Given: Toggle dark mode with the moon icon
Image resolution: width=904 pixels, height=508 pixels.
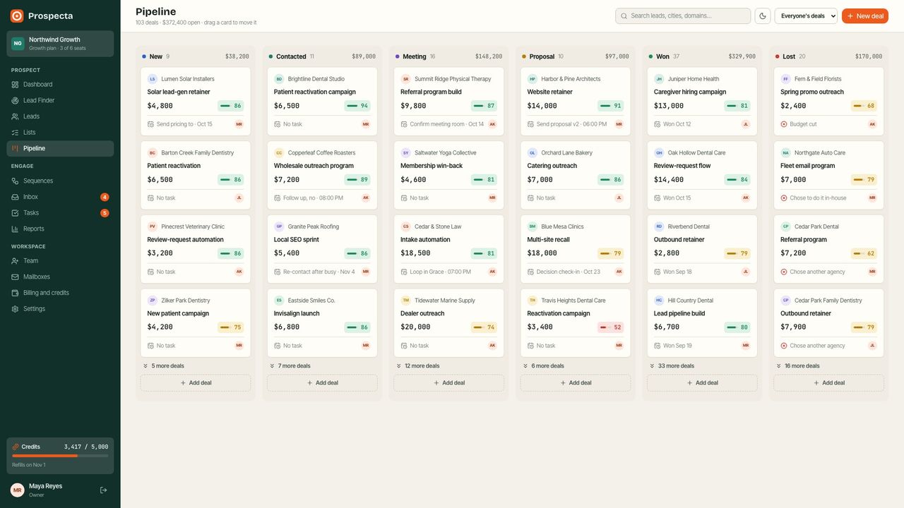Looking at the screenshot, I should coord(763,16).
